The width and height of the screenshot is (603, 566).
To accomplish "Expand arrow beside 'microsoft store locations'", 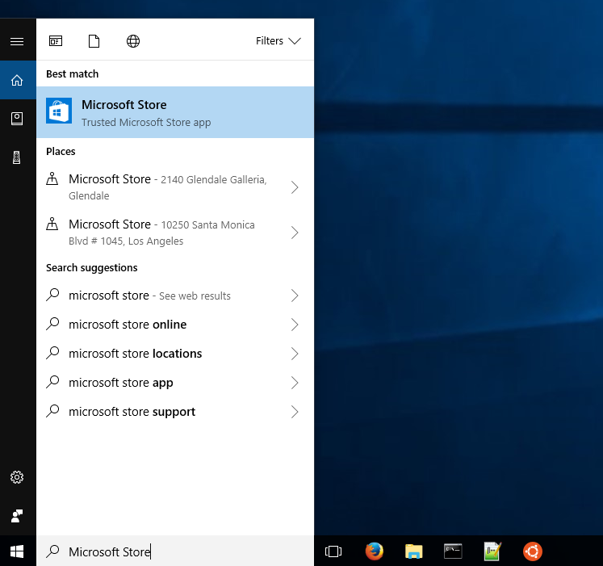I will click(295, 354).
